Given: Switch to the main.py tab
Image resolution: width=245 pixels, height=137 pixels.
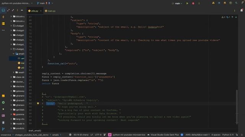Looking at the screenshot, I should coord(50,11).
